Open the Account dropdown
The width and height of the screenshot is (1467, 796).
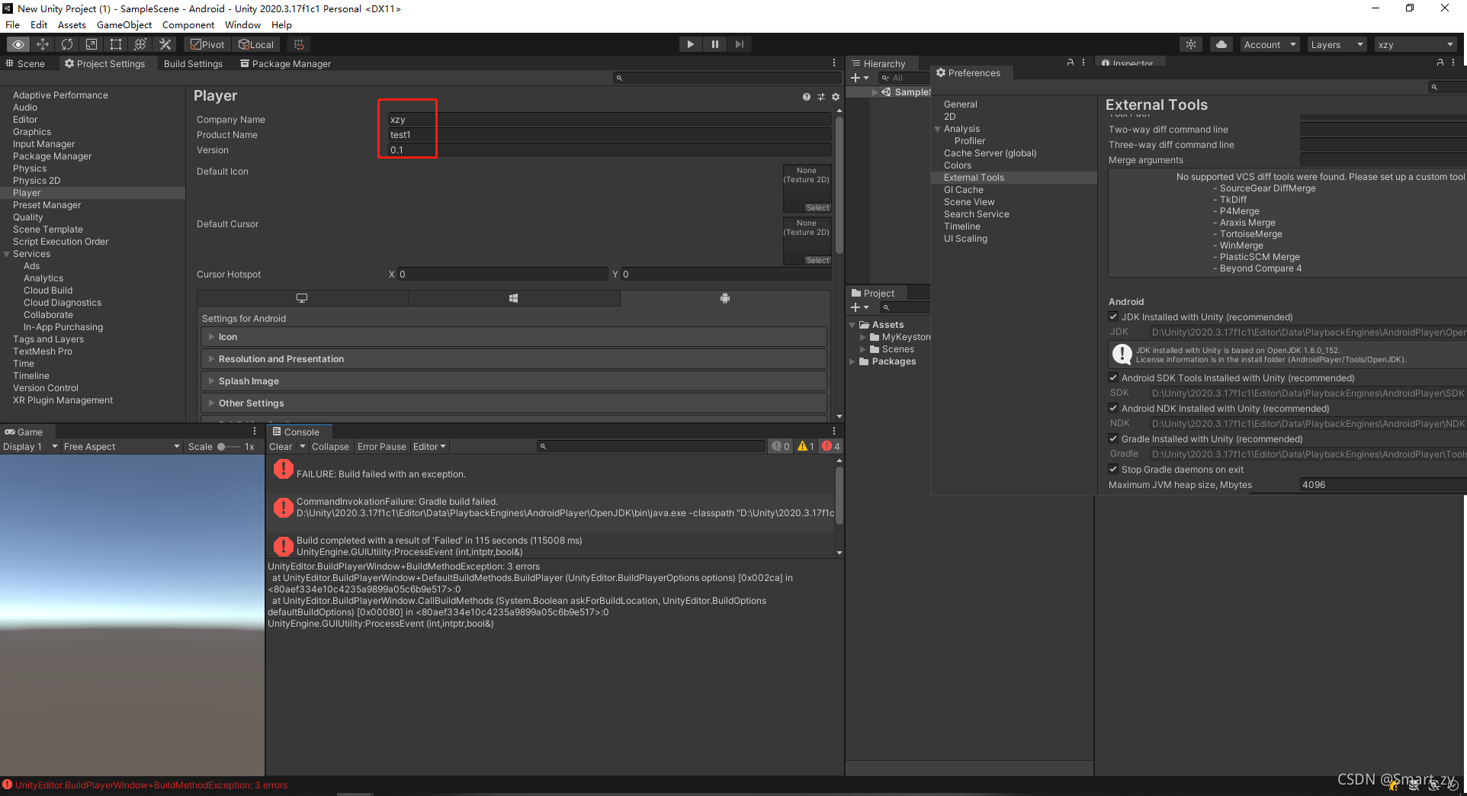pyautogui.click(x=1270, y=44)
